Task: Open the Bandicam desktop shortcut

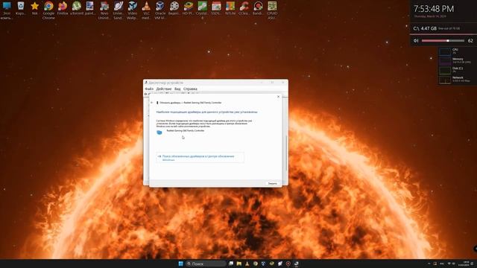Action: [258, 8]
